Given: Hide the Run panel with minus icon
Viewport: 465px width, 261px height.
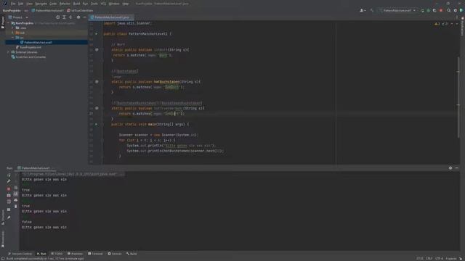Looking at the screenshot, I should coord(457,168).
